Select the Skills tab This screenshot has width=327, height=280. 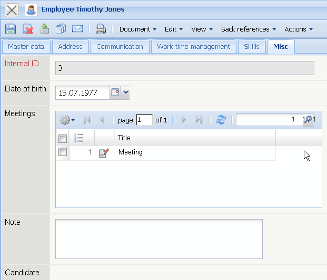pyautogui.click(x=252, y=46)
